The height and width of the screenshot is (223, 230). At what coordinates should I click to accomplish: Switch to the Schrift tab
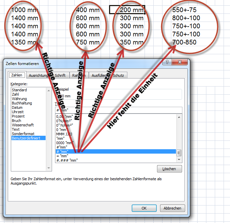(x=60, y=75)
